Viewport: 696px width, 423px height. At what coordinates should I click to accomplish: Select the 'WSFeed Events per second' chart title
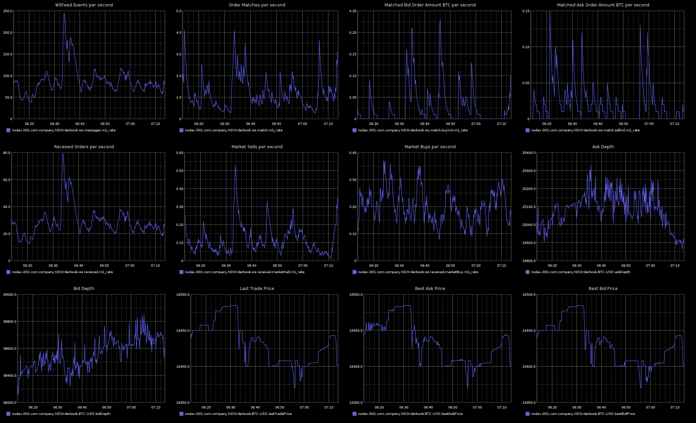[x=84, y=5]
